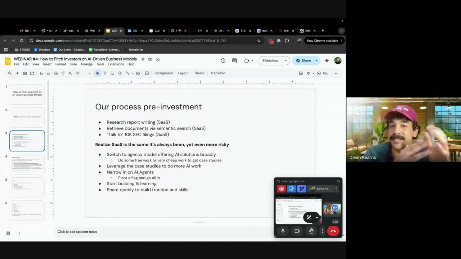The height and width of the screenshot is (259, 461).
Task: Click the Transition button
Action: click(x=218, y=73)
